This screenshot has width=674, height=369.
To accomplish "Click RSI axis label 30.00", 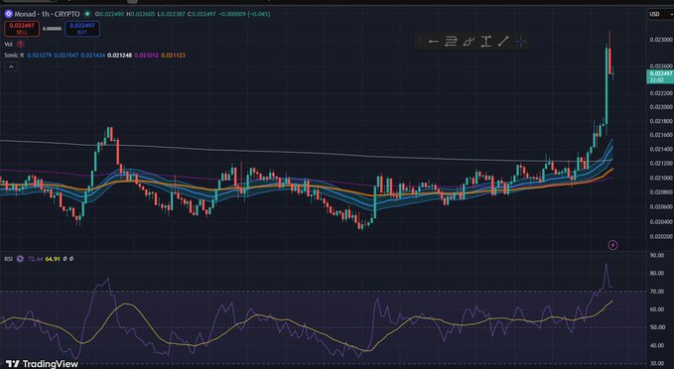I will tap(656, 363).
